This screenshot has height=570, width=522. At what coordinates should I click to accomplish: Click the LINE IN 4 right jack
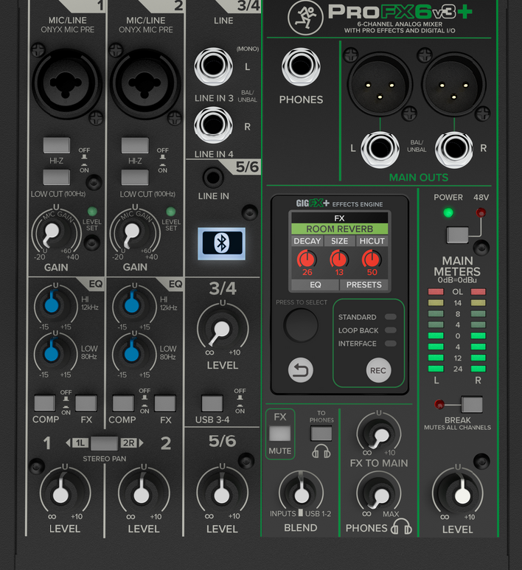pos(213,126)
